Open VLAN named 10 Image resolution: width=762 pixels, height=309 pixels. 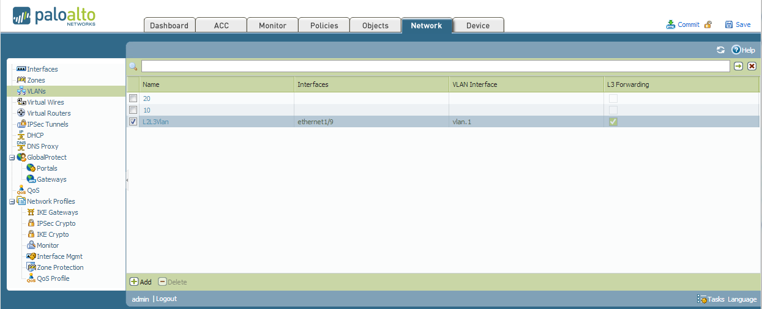pos(146,110)
